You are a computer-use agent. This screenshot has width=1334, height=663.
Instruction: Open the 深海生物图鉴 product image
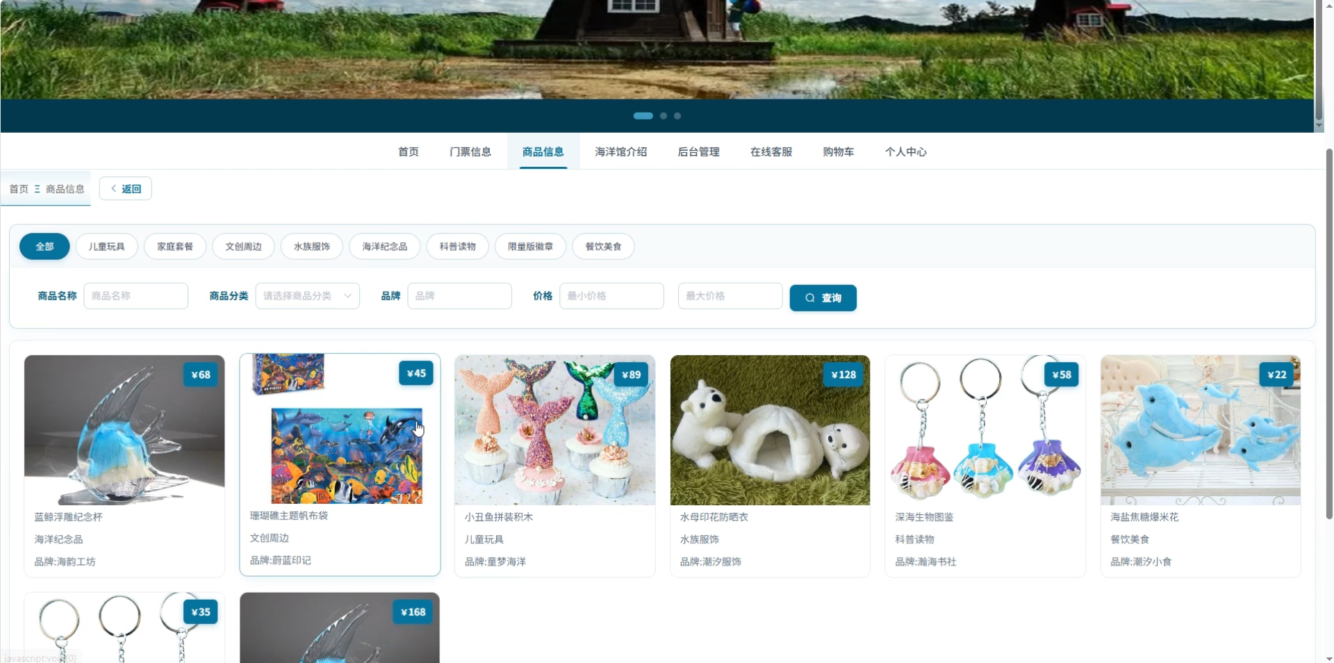pos(985,430)
